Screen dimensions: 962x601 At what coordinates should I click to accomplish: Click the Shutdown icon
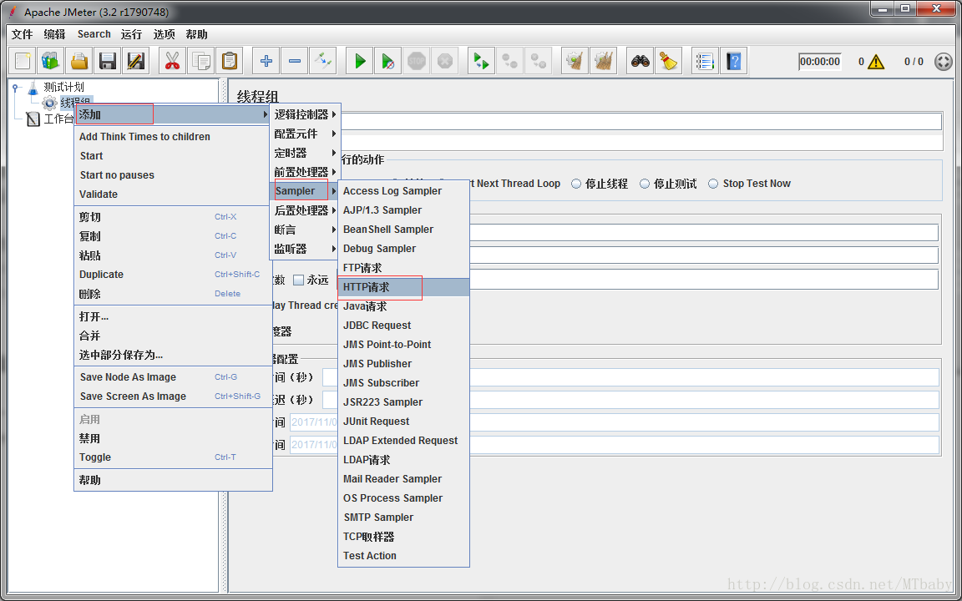445,61
